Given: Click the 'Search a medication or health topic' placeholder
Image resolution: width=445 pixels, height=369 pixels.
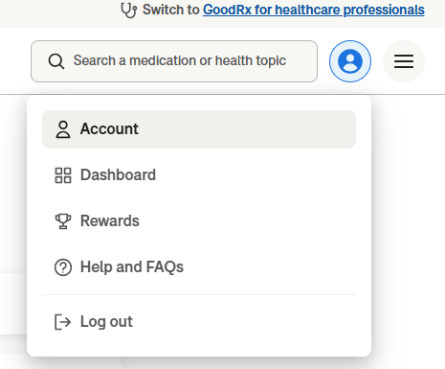Looking at the screenshot, I should pyautogui.click(x=180, y=60).
